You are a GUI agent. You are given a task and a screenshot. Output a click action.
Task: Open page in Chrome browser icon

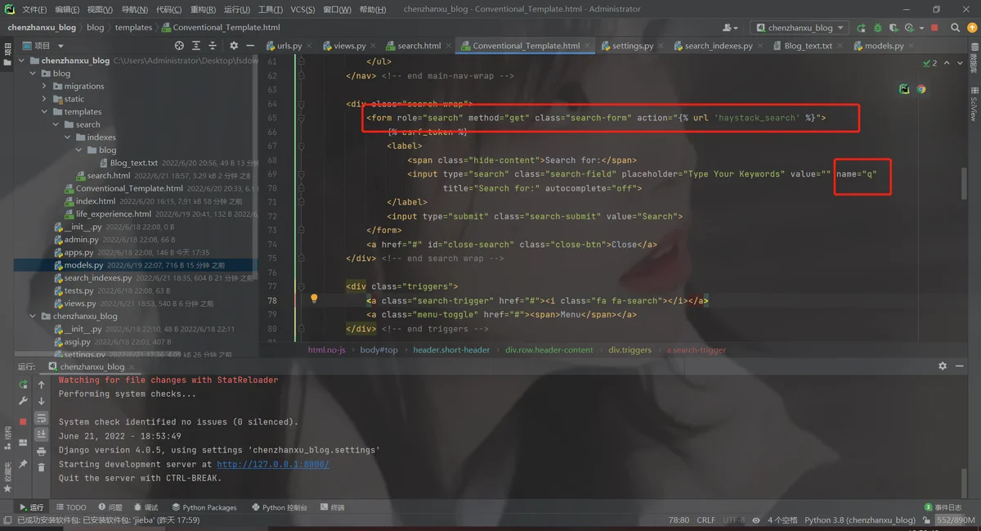coord(921,89)
